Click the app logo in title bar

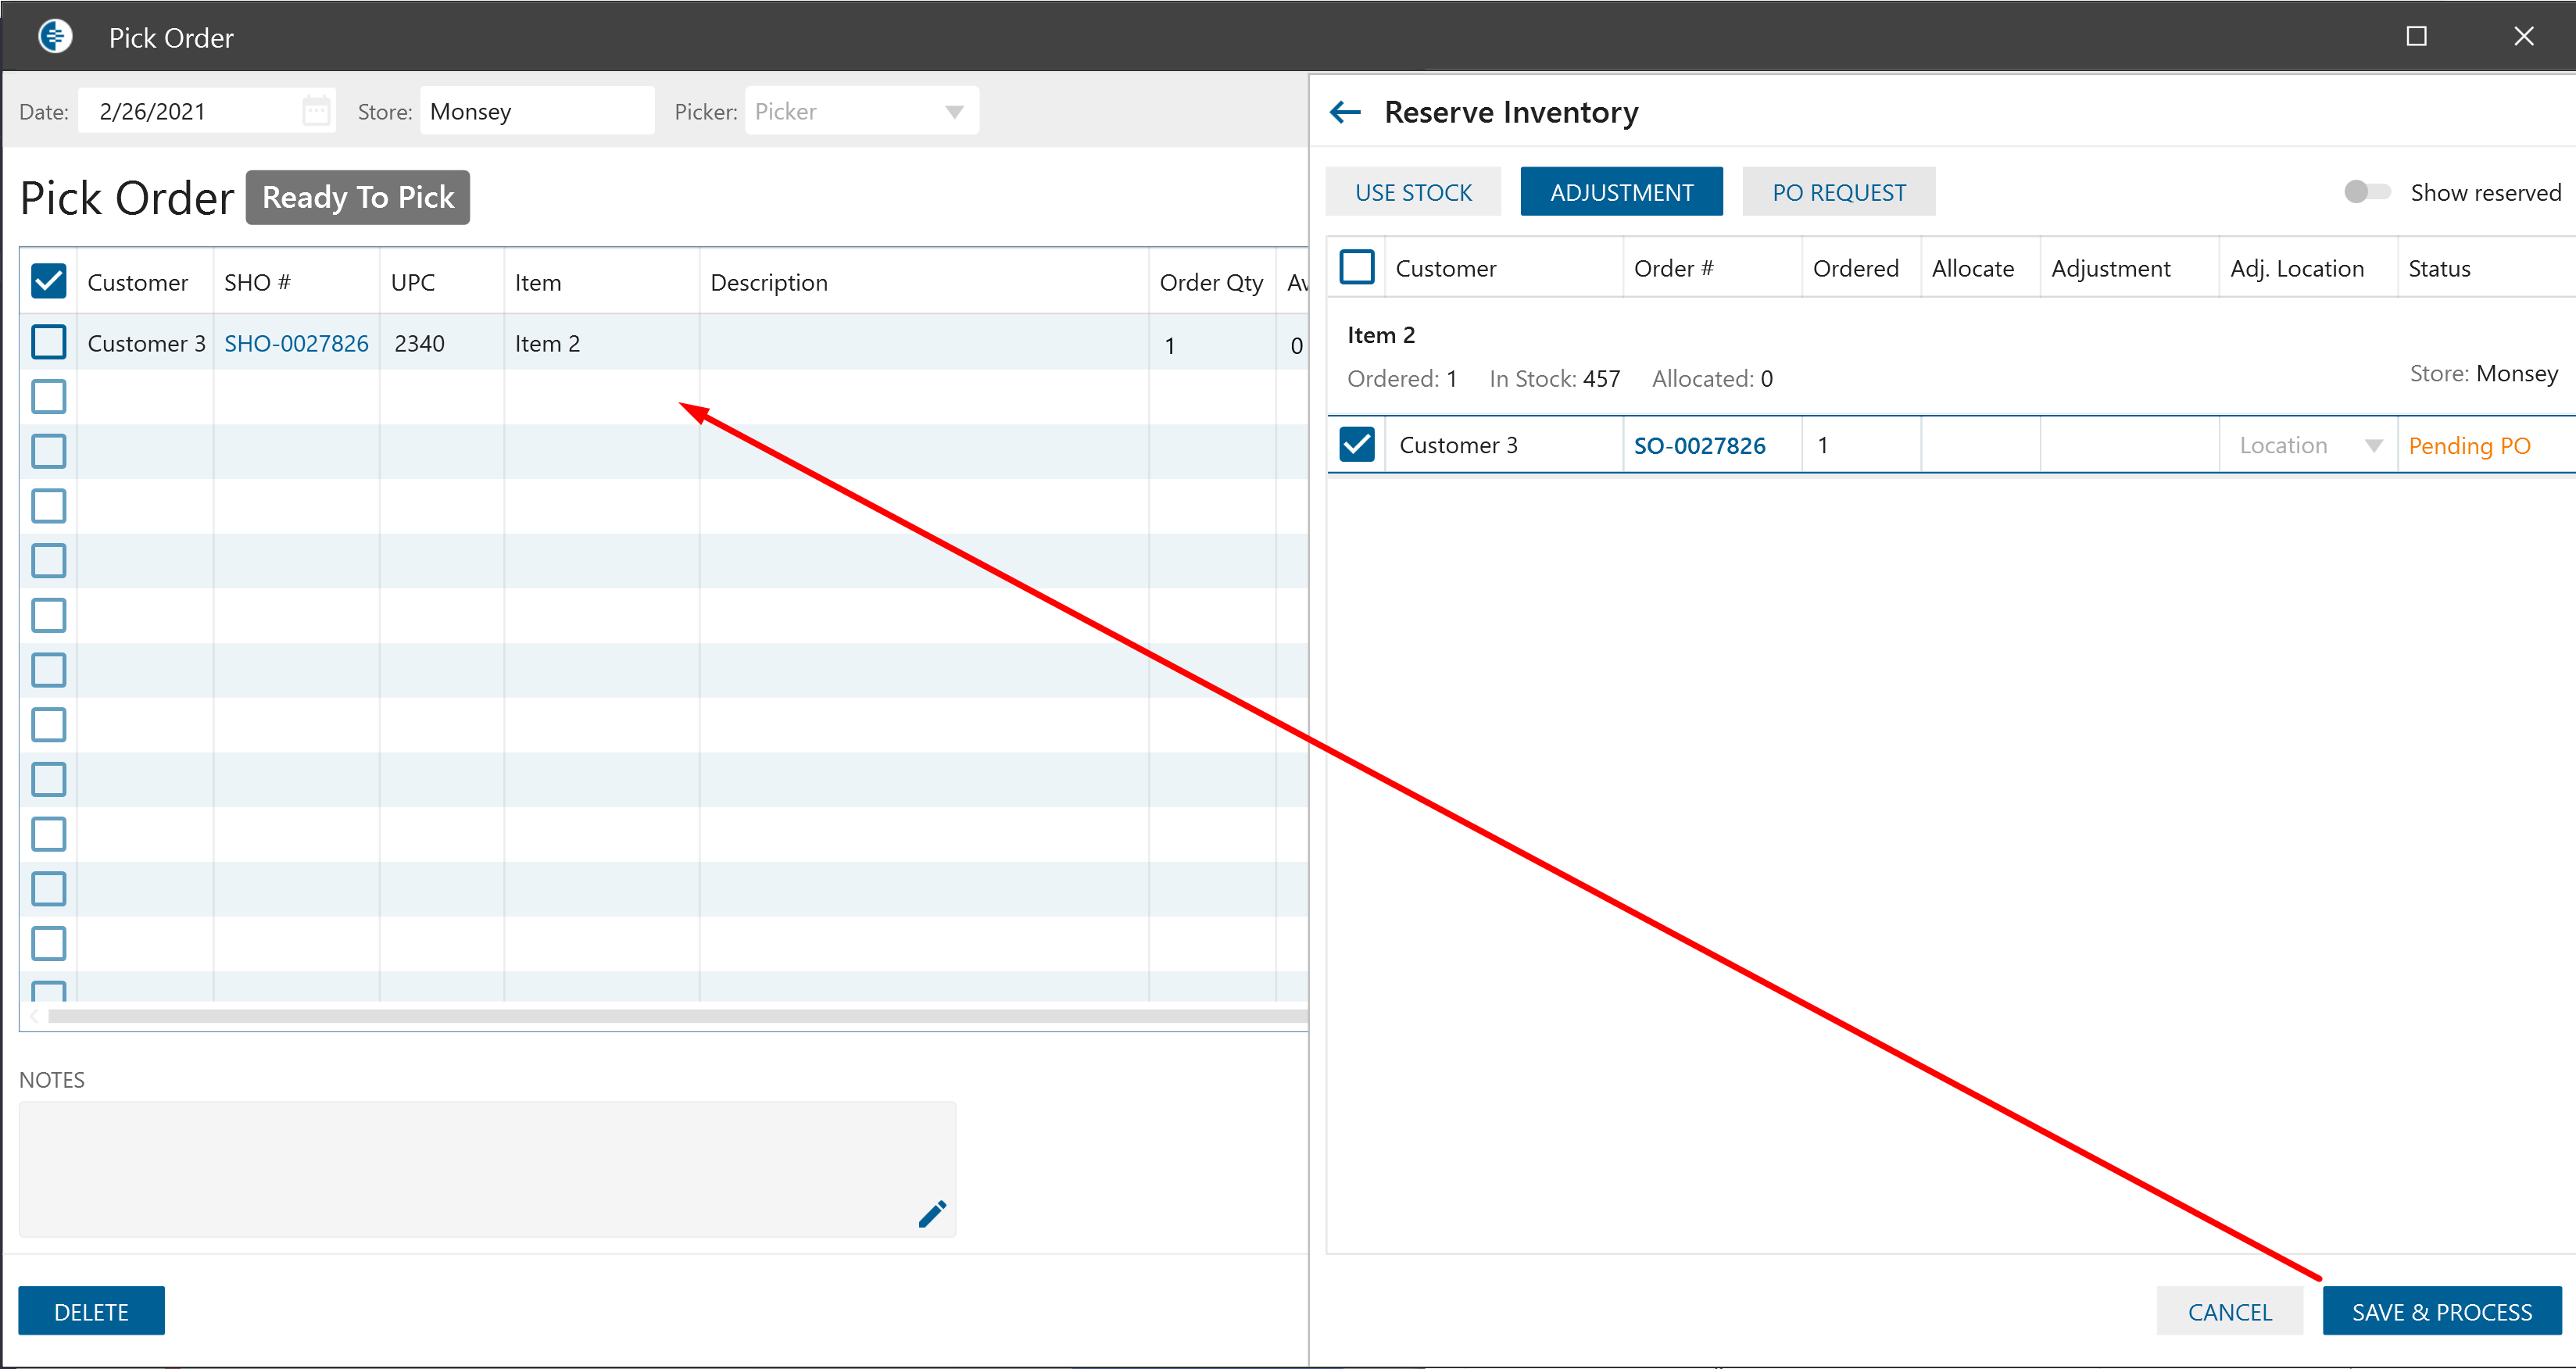click(55, 37)
